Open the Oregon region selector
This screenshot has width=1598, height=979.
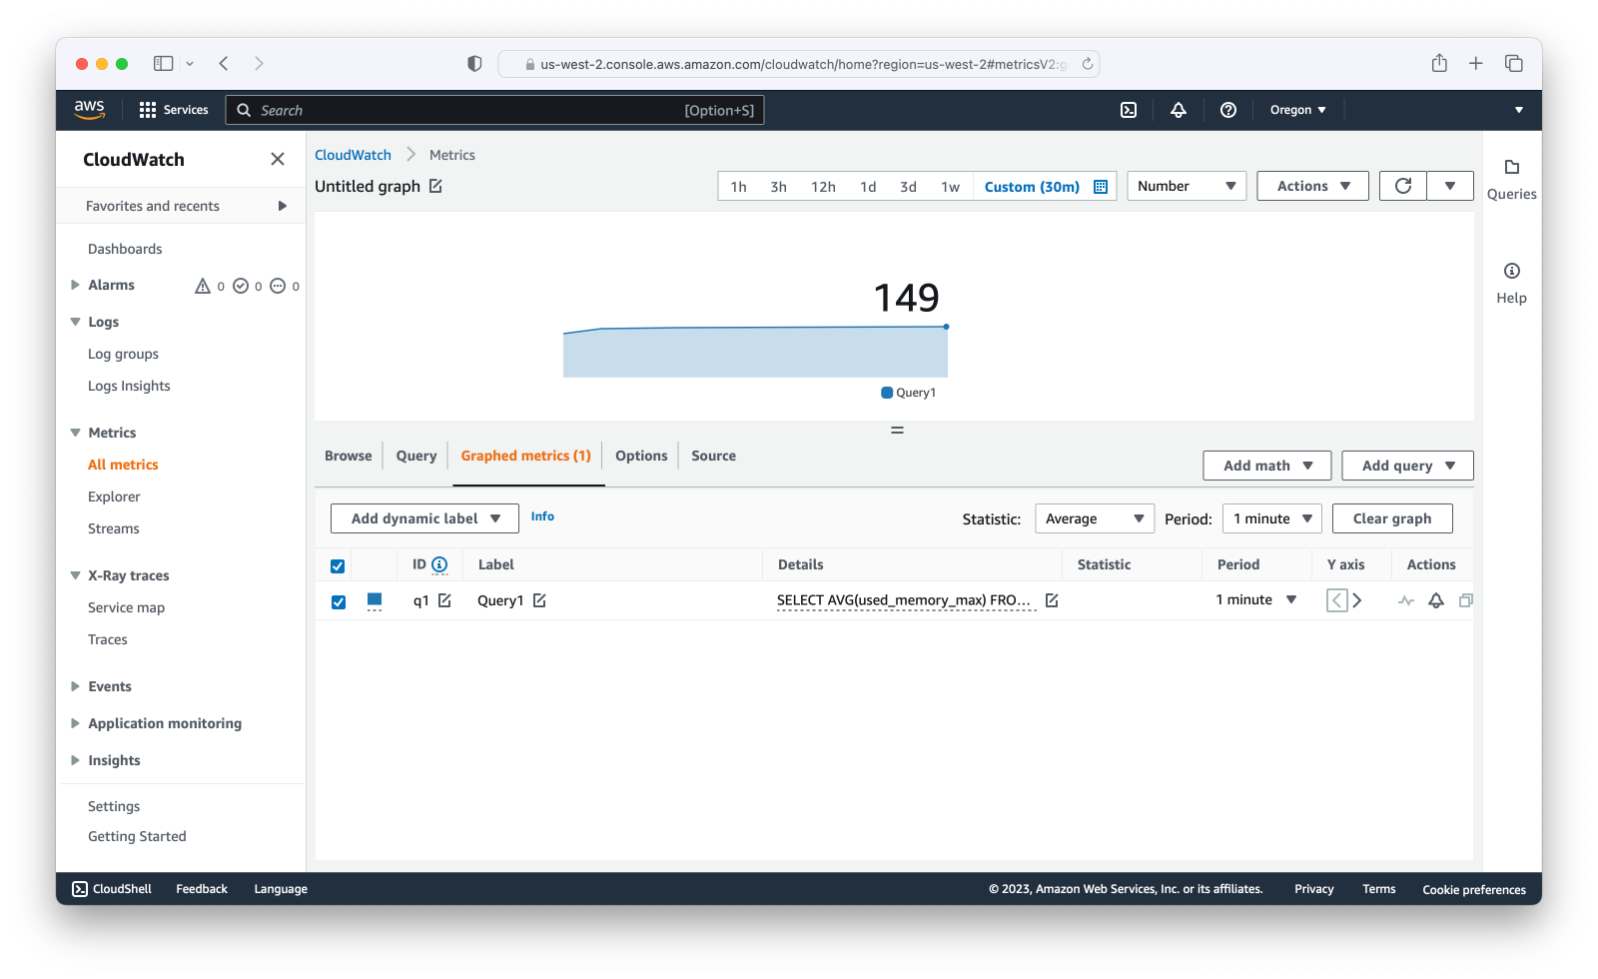point(1297,110)
